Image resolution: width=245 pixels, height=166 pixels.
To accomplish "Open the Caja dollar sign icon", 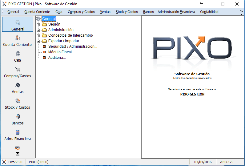I will tap(18, 54).
